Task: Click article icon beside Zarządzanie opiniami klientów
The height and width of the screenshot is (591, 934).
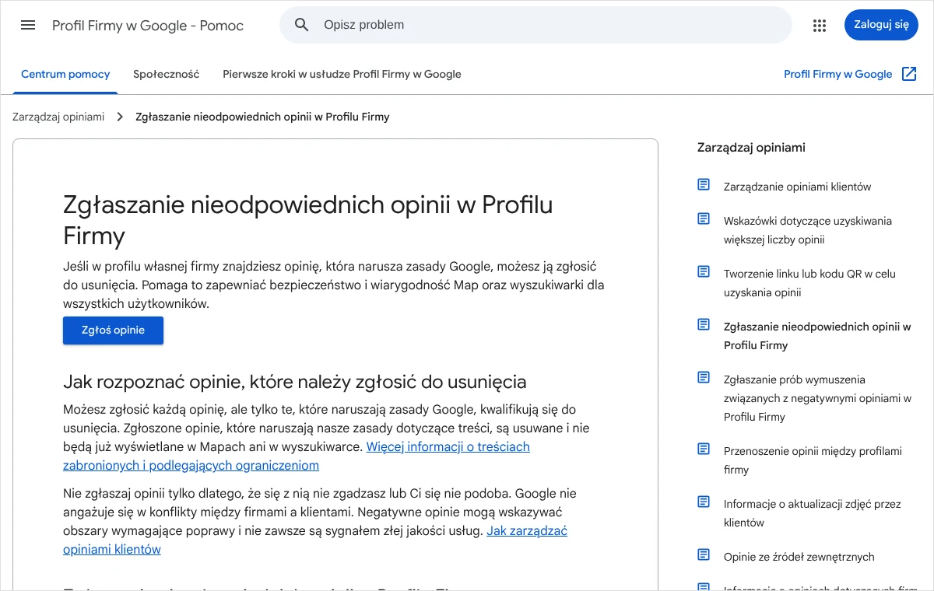Action: point(704,185)
